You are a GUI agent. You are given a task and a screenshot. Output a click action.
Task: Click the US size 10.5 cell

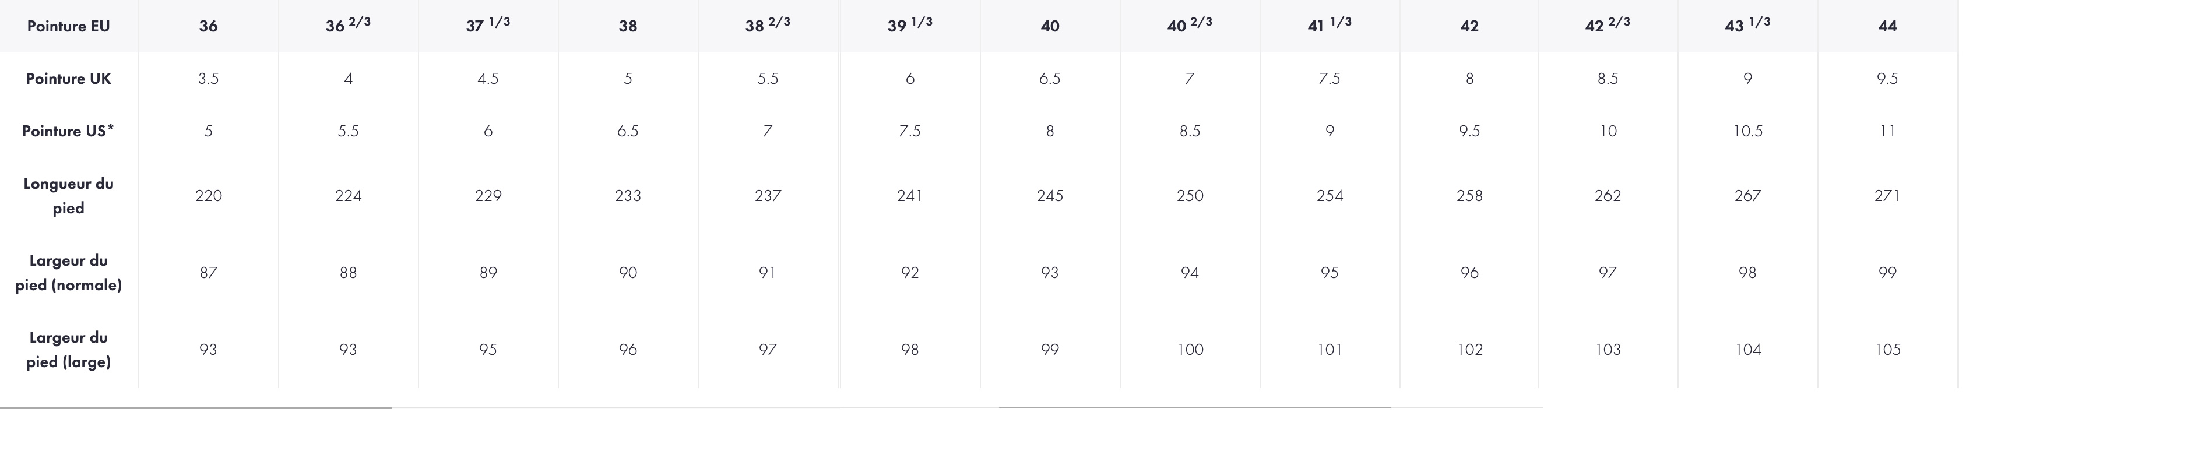pos(1747,131)
